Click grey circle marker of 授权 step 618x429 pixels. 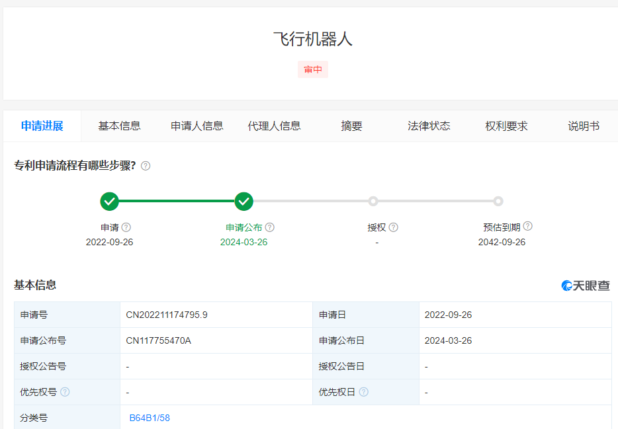(373, 202)
